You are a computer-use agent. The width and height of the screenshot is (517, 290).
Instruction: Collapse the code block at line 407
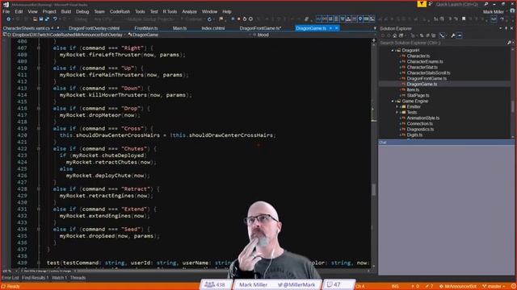click(x=39, y=48)
